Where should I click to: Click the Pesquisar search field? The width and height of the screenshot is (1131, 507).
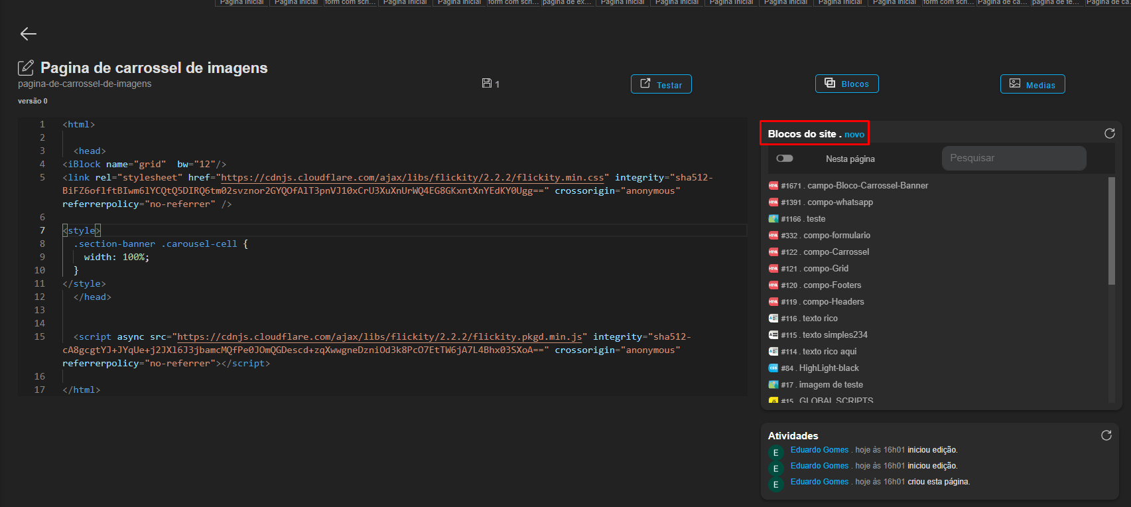pos(1014,158)
